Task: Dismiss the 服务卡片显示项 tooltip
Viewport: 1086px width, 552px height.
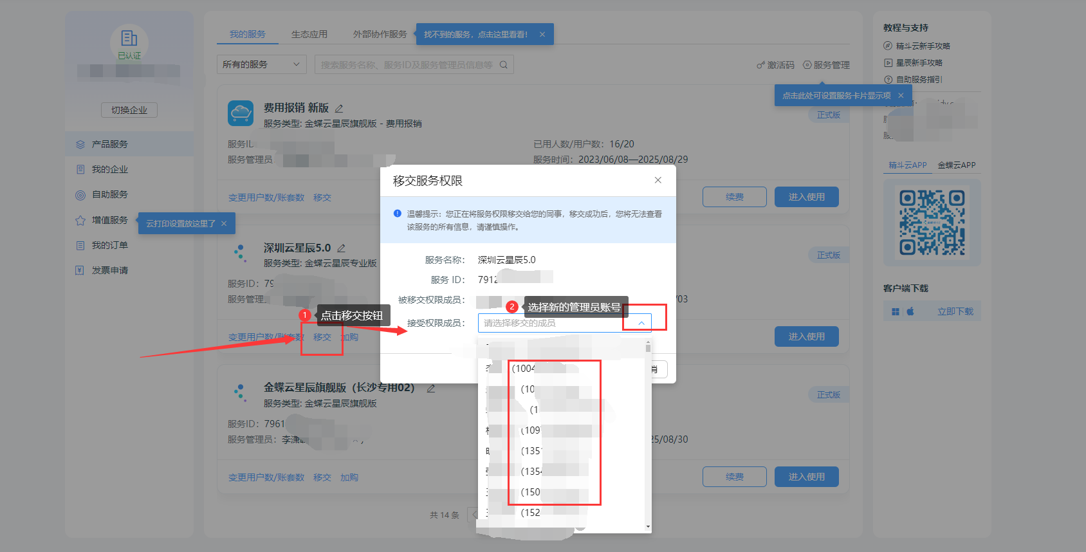Action: tap(901, 95)
